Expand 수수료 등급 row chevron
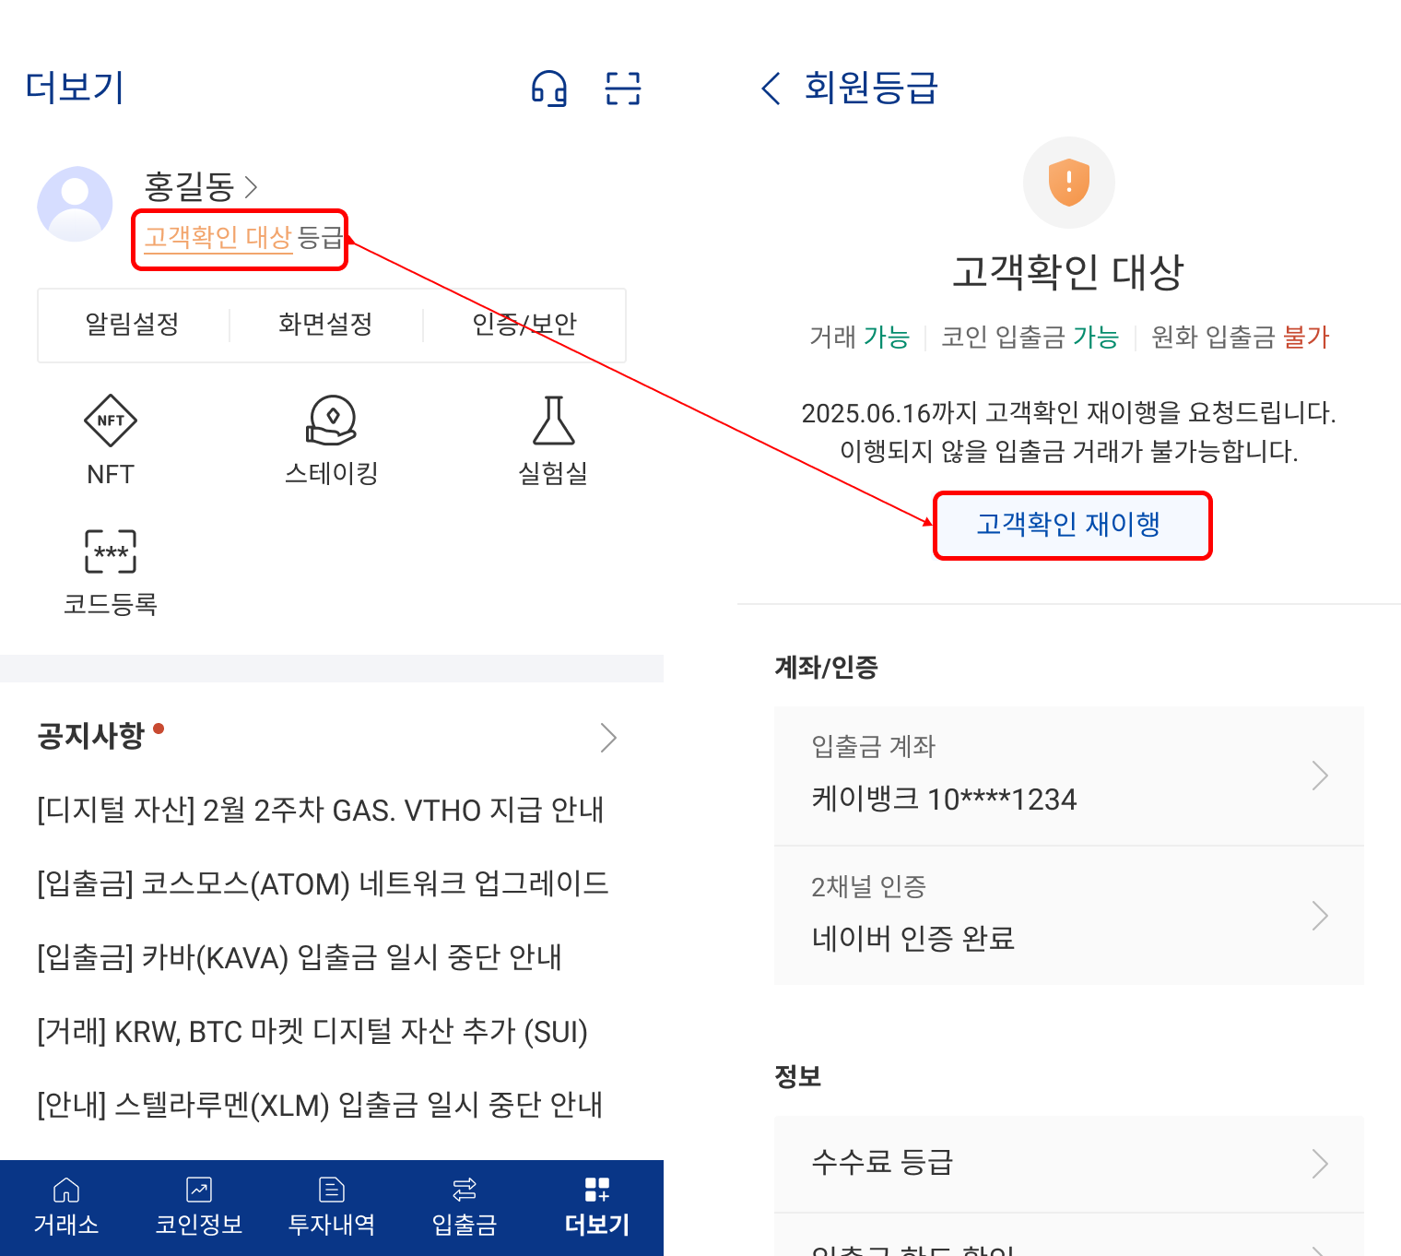 1320,1164
